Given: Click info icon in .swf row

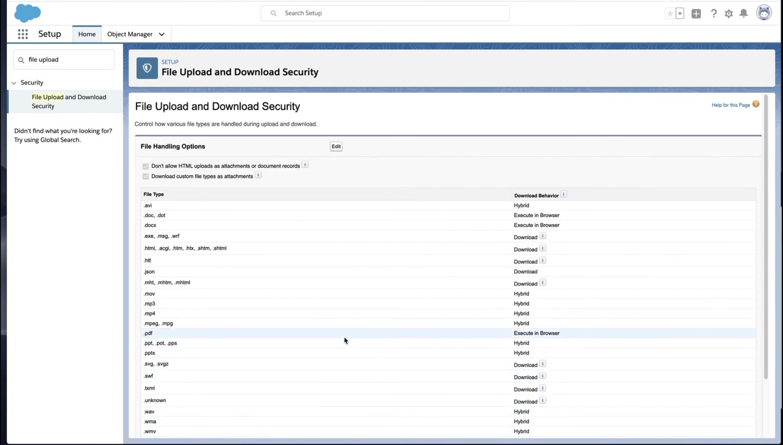Looking at the screenshot, I should pyautogui.click(x=543, y=376).
